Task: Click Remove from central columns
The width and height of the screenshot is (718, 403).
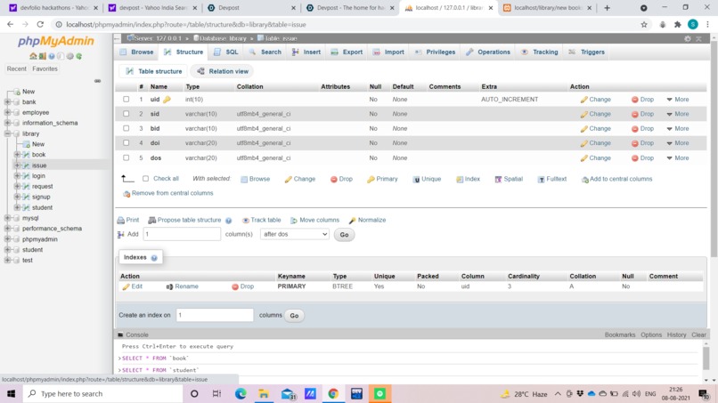Action: [x=168, y=193]
